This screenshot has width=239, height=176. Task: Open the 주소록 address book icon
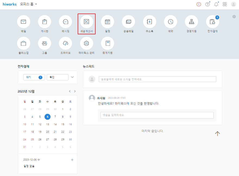[149, 22]
